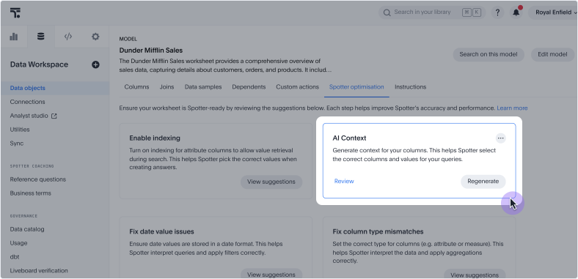Open the notifications bell icon
This screenshot has width=578, height=279.
[x=516, y=12]
